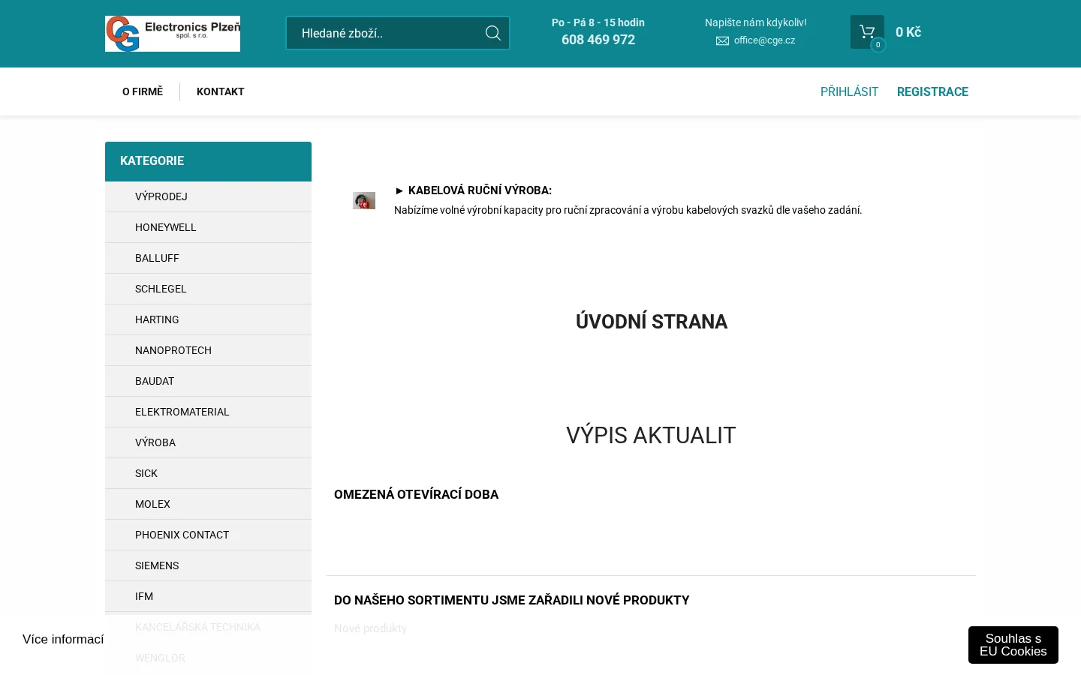
Task: Click the KATEGORIE sidebar header
Action: pyautogui.click(x=208, y=161)
